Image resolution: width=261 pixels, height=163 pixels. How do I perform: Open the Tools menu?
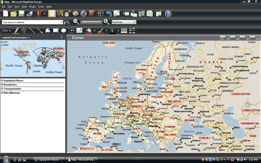41,7
